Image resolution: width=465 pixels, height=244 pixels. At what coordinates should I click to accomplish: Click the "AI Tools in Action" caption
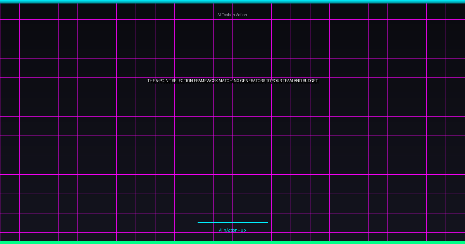232,15
